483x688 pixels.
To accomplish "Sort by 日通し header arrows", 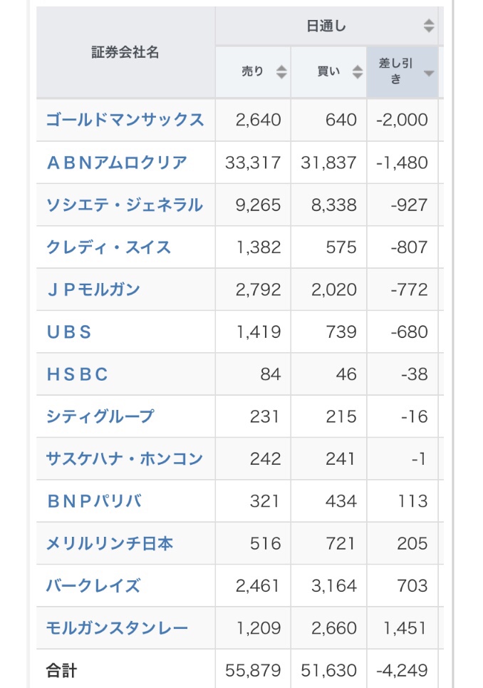I will tap(429, 26).
